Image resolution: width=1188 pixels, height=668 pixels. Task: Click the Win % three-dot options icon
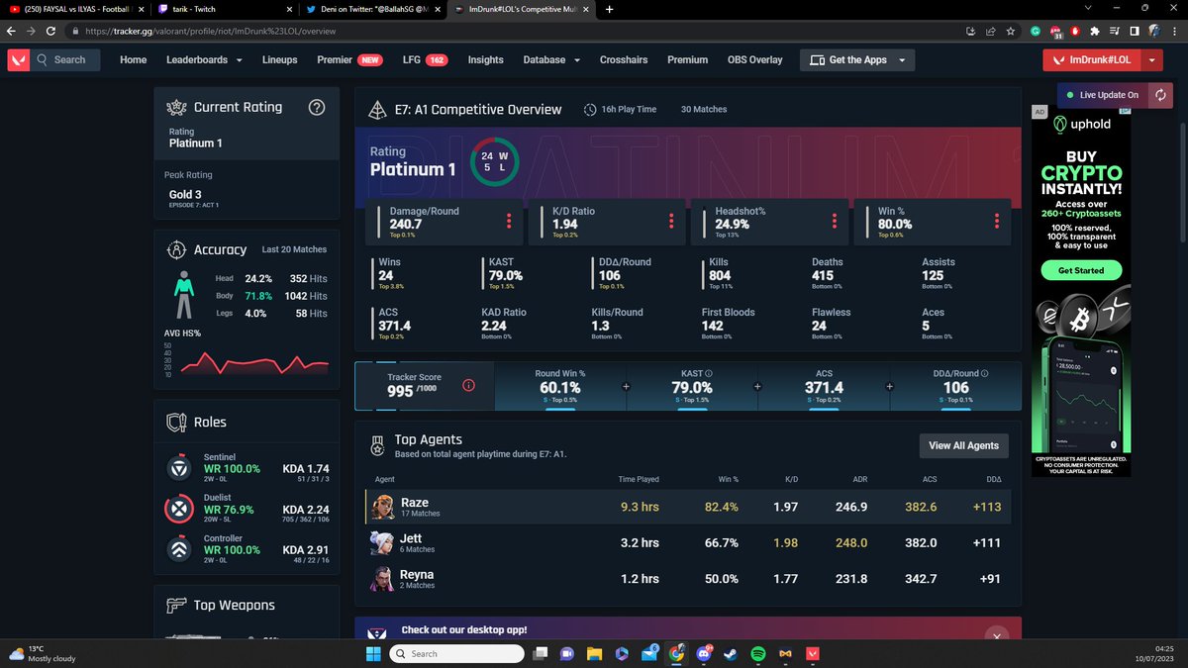997,221
